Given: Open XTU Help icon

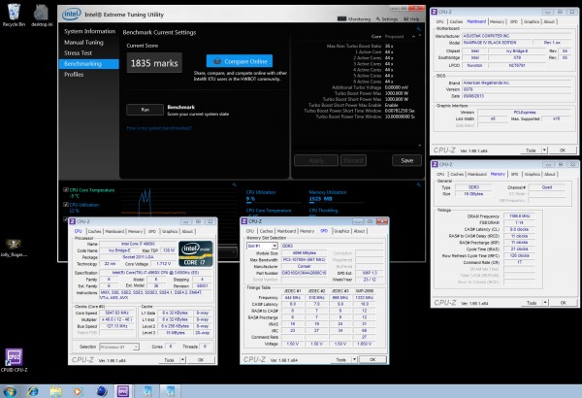Looking at the screenshot, I should [406, 19].
